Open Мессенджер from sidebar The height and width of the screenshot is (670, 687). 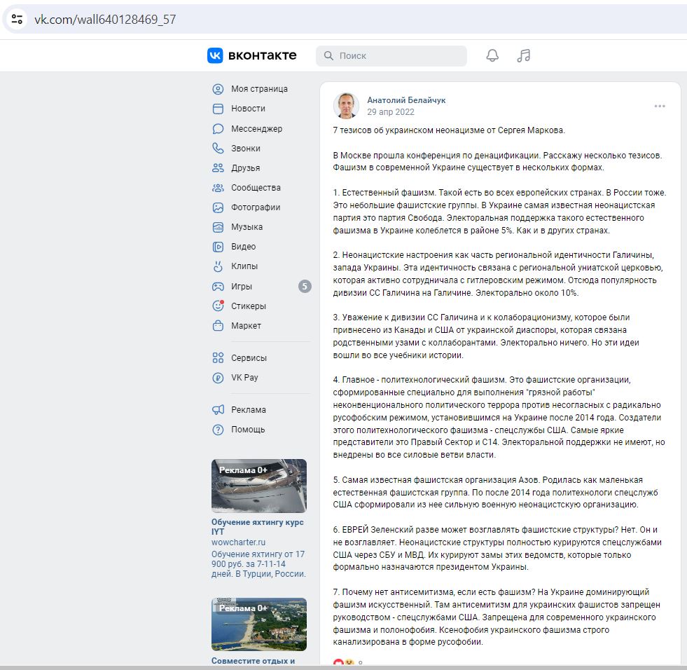[257, 129]
